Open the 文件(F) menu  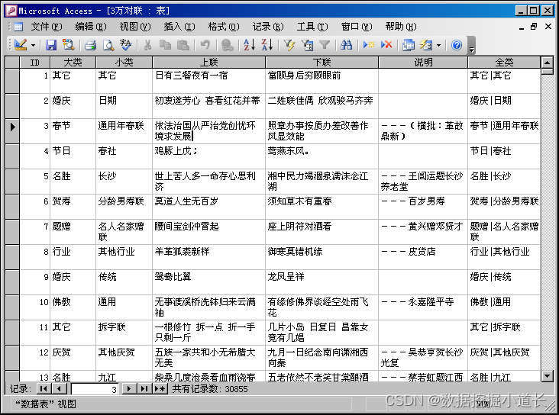(x=47, y=27)
